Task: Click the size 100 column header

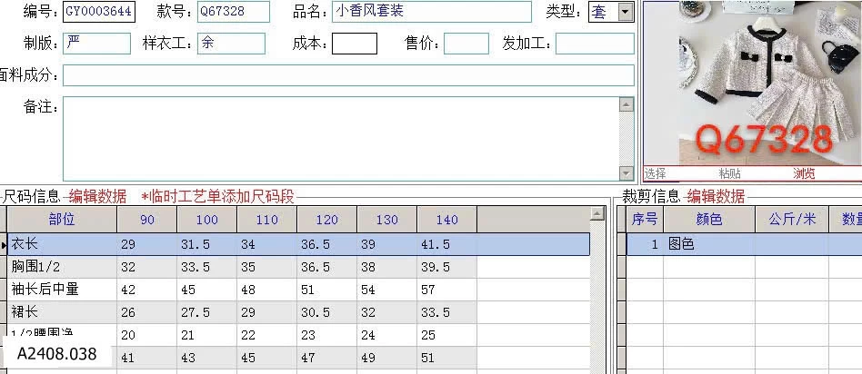Action: coord(206,220)
